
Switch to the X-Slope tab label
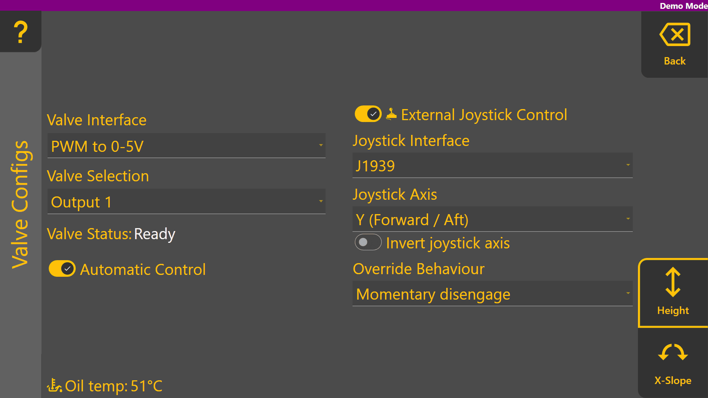pos(673,381)
